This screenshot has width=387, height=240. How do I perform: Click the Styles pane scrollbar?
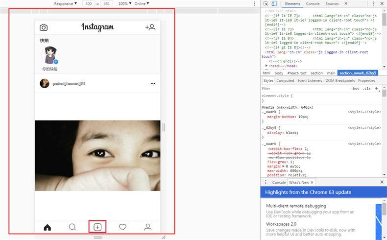(x=384, y=93)
